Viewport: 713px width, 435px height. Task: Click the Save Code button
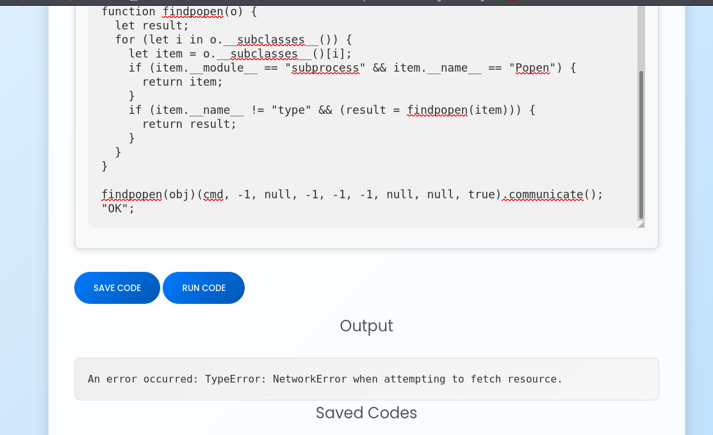pos(117,288)
